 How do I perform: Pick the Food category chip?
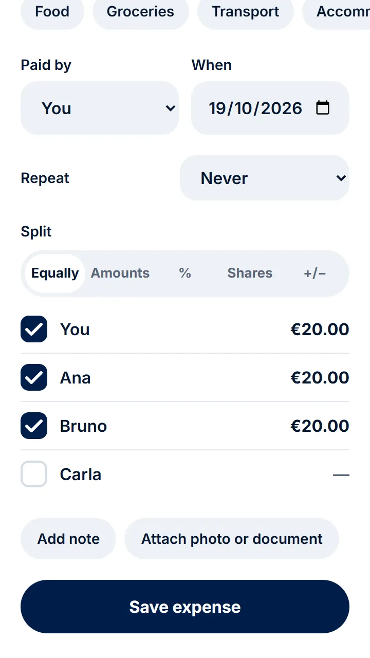(52, 11)
